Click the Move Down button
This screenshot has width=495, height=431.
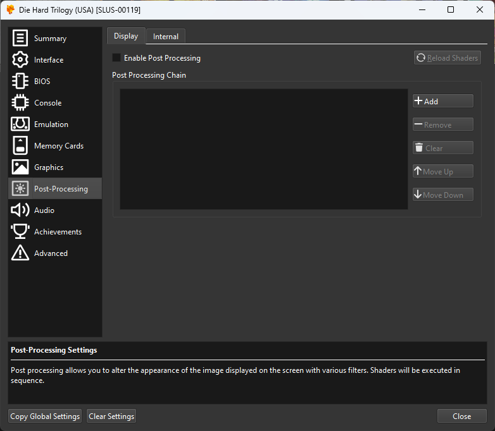(443, 195)
